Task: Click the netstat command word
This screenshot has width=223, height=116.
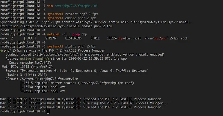Action: coord(54,34)
